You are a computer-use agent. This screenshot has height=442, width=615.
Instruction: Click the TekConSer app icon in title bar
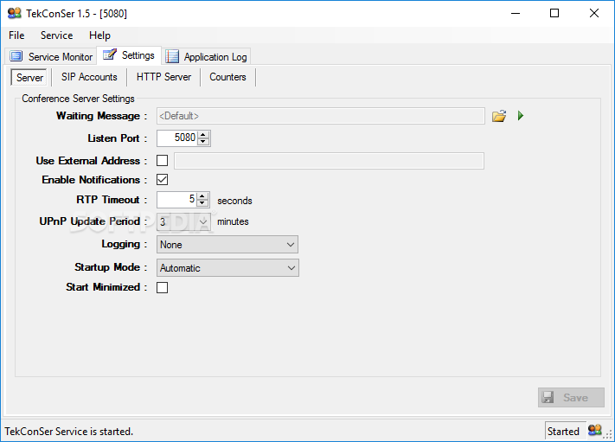click(15, 13)
